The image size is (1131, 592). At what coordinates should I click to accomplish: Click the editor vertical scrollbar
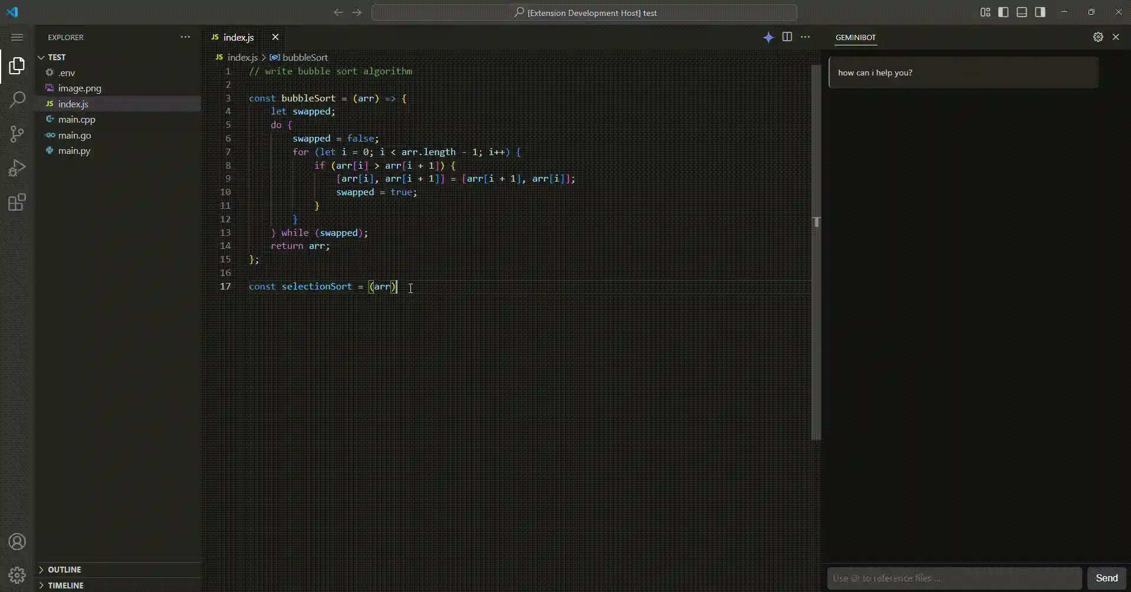[816, 254]
